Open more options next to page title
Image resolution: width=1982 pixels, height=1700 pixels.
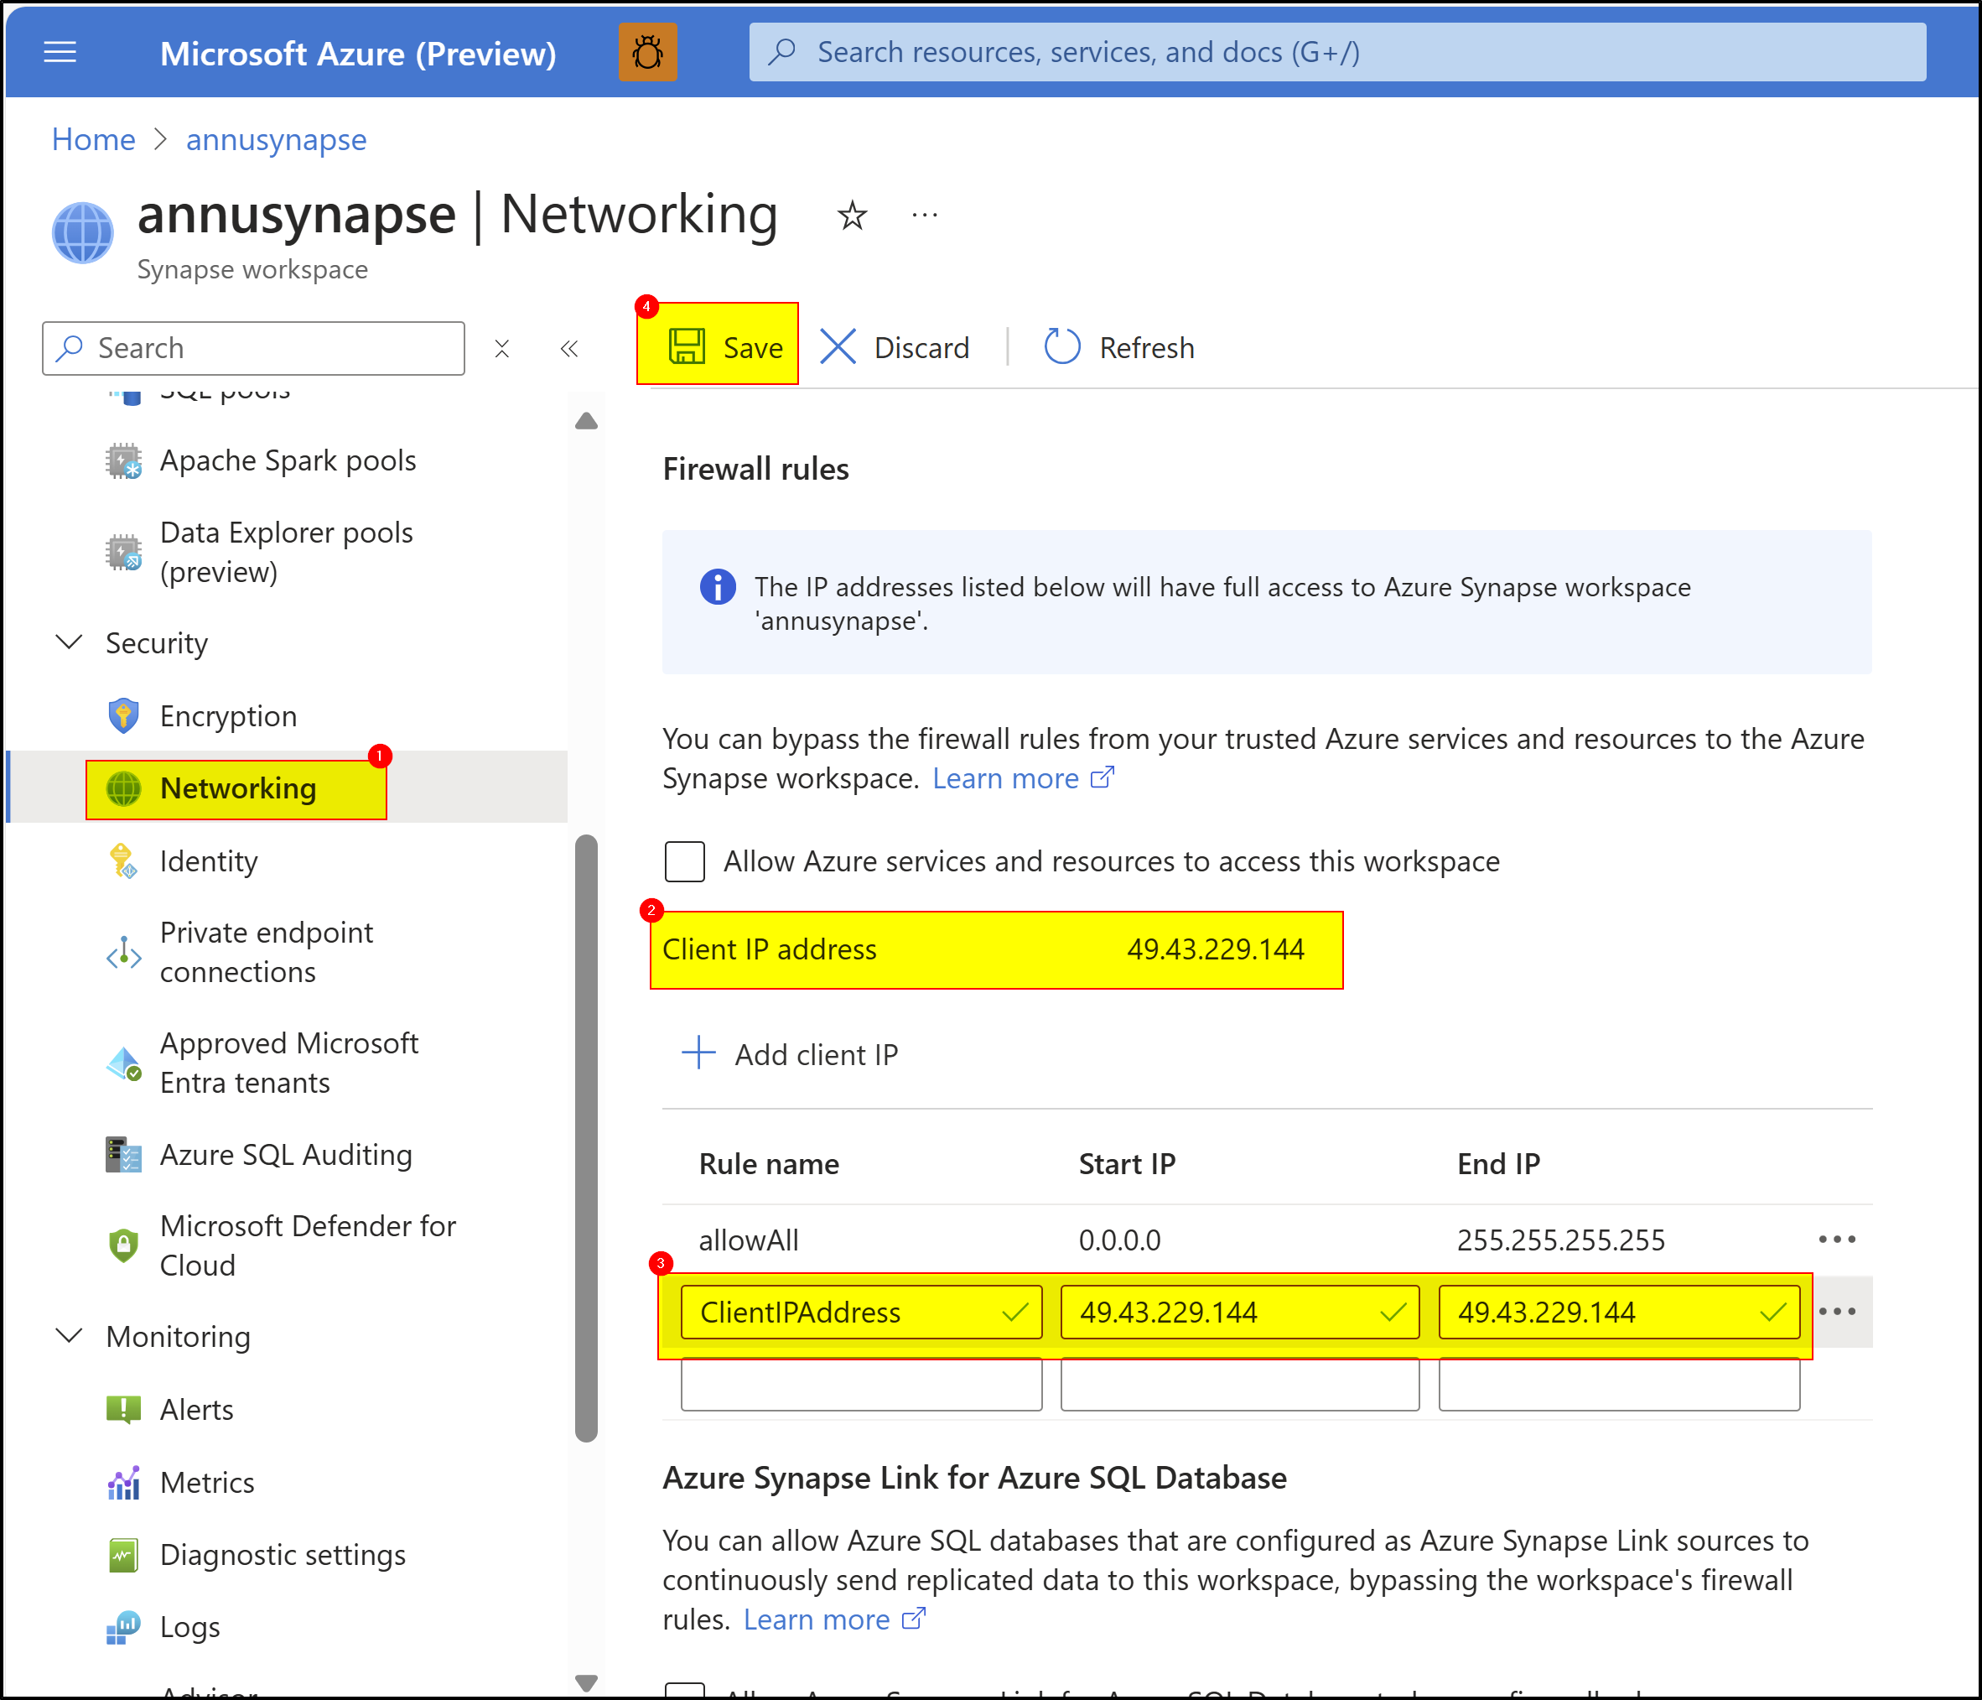(924, 216)
